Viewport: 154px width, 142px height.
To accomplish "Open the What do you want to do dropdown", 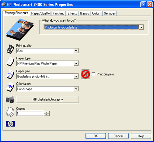I will point(141,27).
